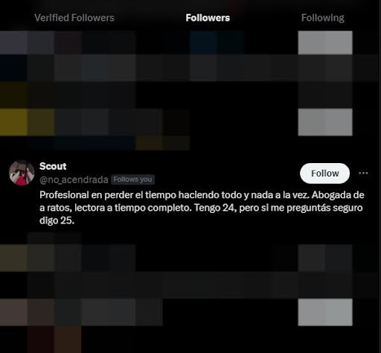Click blurred dark button in row below Scout
Viewport: 381px width, 353px height.
tap(325, 258)
